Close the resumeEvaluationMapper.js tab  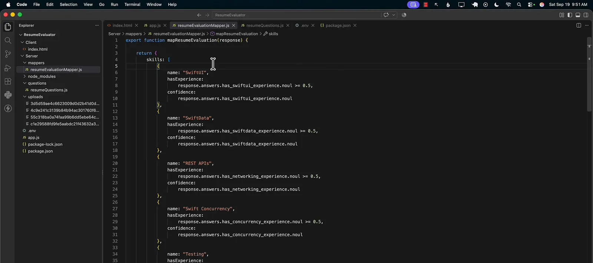tap(233, 26)
